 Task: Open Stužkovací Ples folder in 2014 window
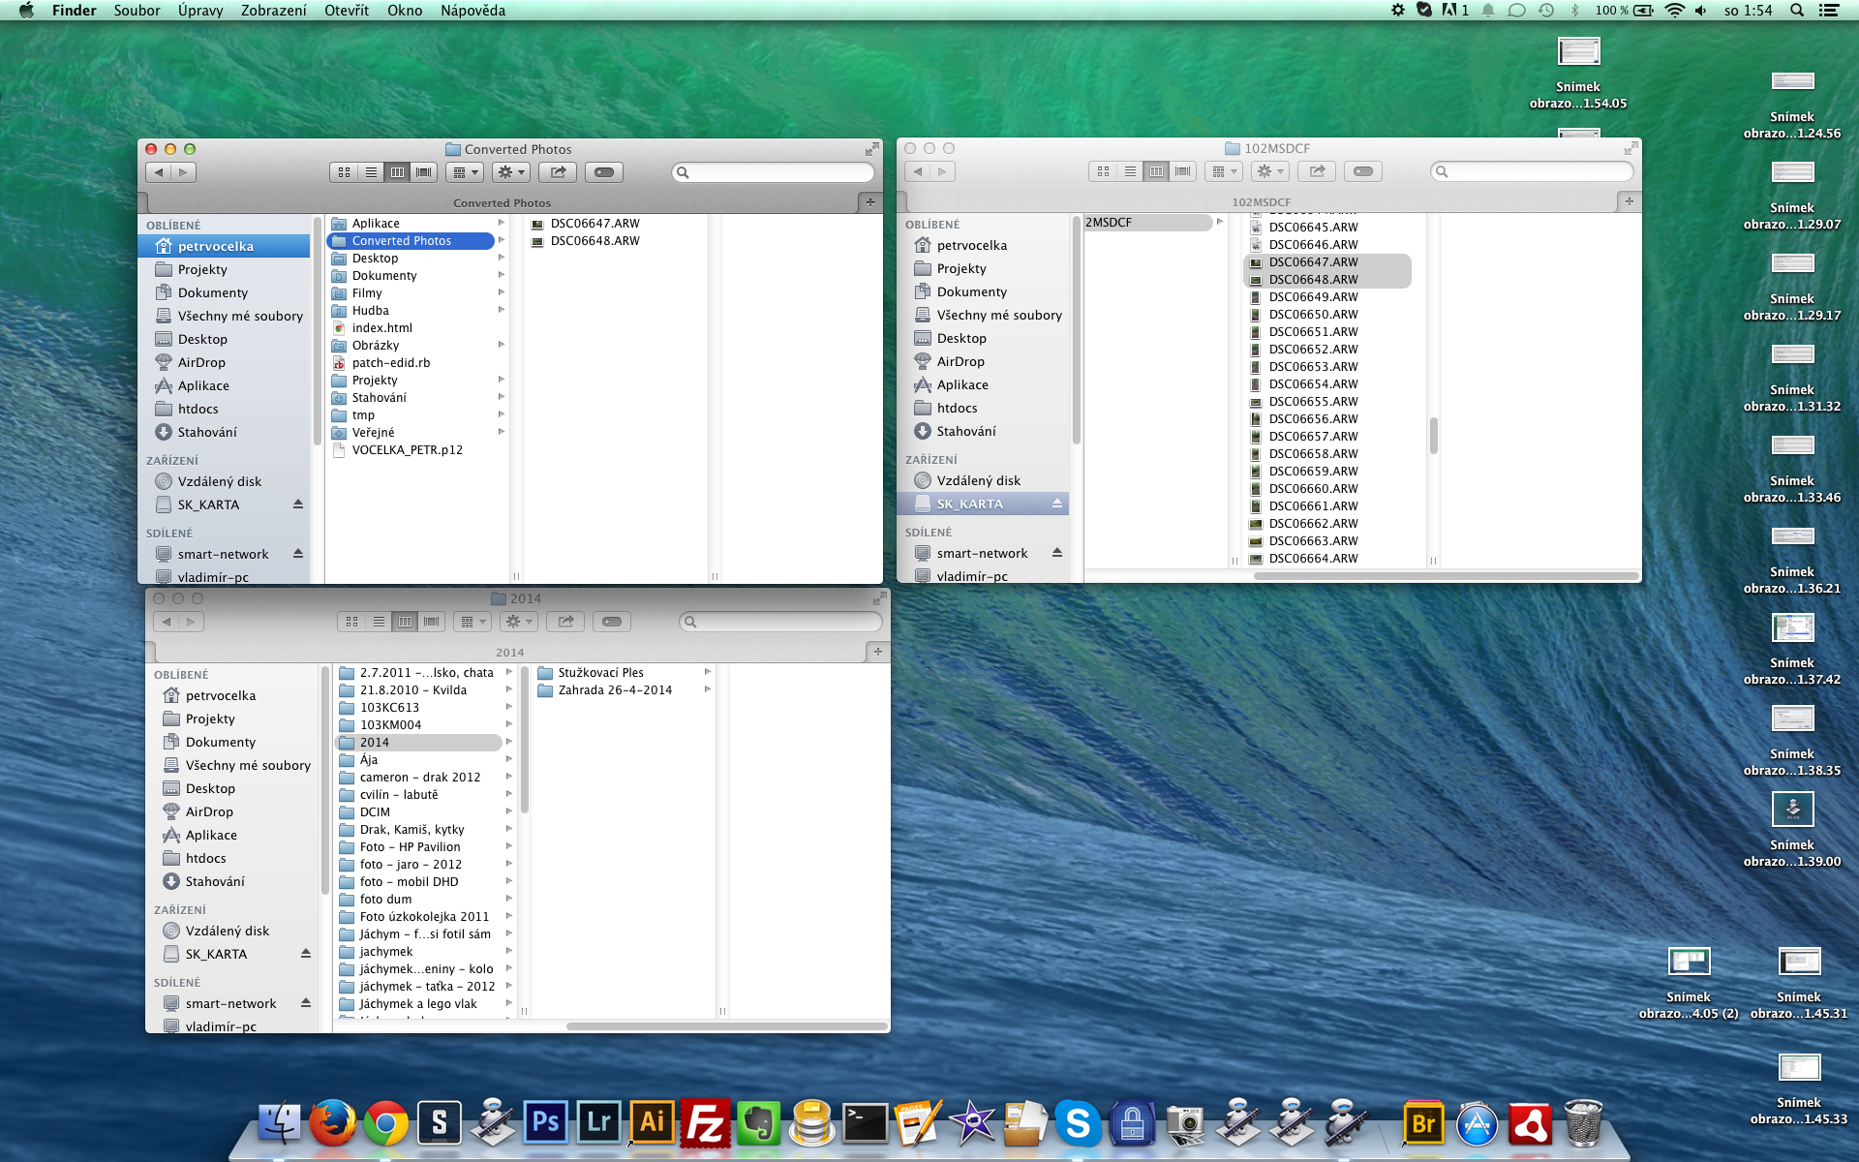point(600,673)
